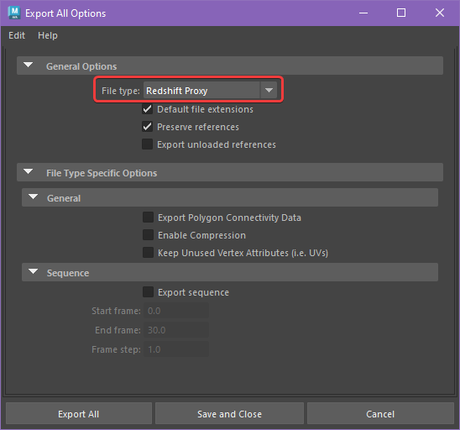This screenshot has height=430, width=460.
Task: Collapse the General Options section triangle
Action: pyautogui.click(x=29, y=65)
